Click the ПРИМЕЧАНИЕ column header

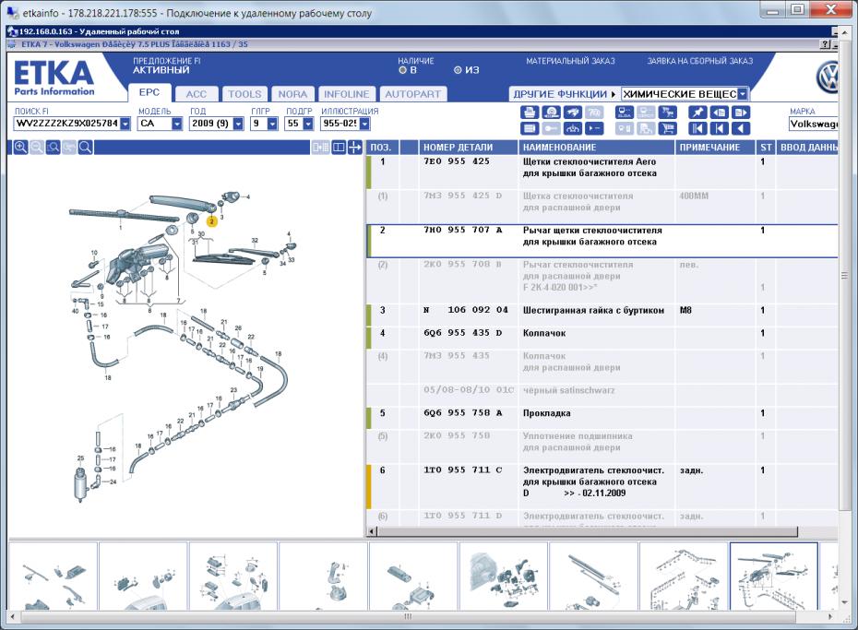point(716,147)
